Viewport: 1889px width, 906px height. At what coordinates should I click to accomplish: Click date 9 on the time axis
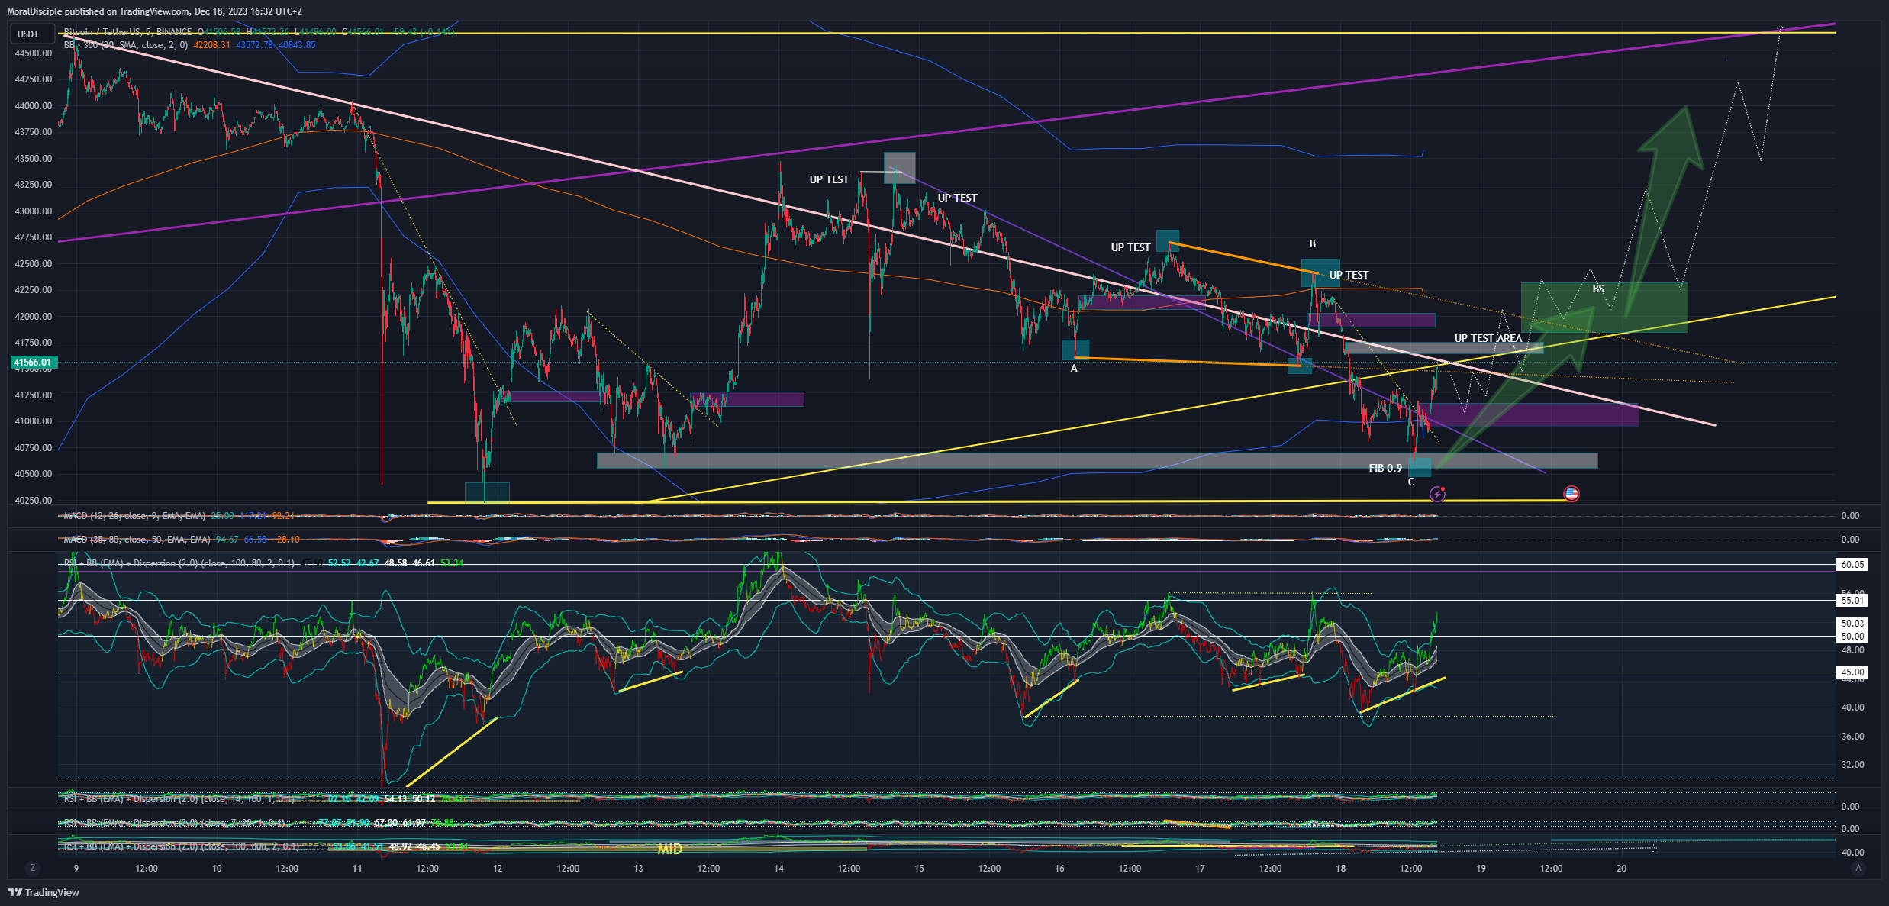coord(76,869)
